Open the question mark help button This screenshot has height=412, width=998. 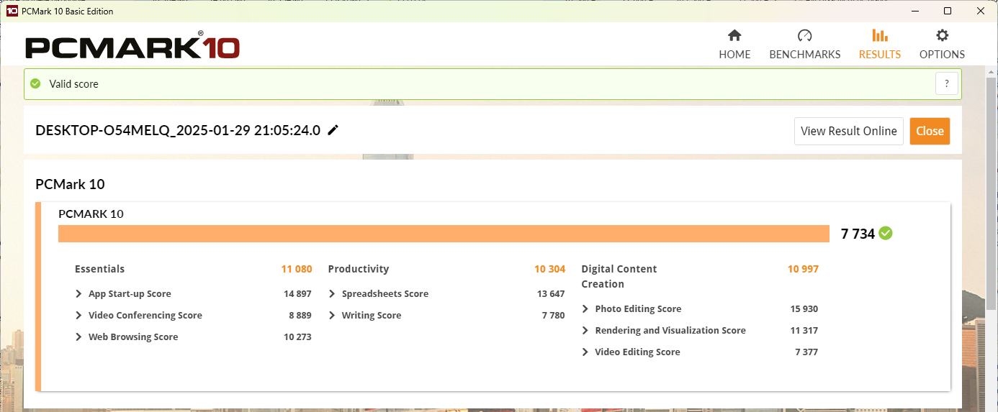(947, 83)
